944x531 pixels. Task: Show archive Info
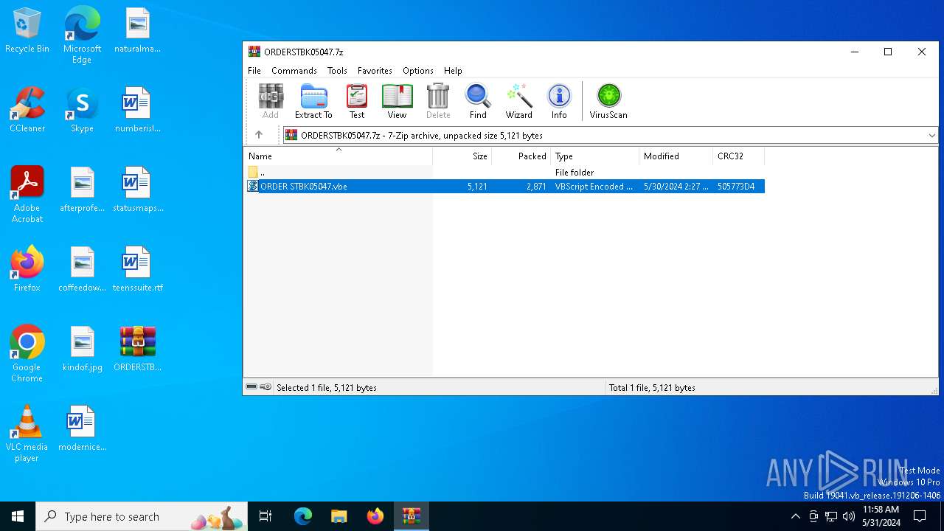[559, 101]
